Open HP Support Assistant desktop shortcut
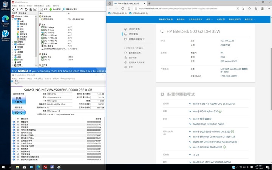Image resolution: width=272 pixels, height=170 pixels. [5, 36]
